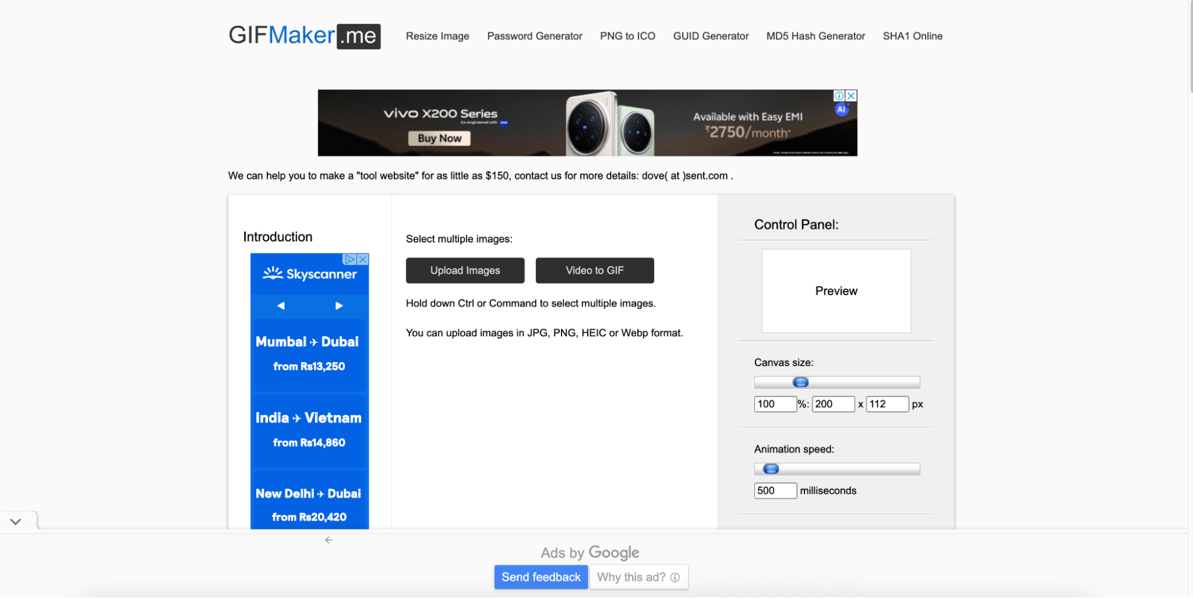Click the Skyscanner logo in ad

[310, 274]
